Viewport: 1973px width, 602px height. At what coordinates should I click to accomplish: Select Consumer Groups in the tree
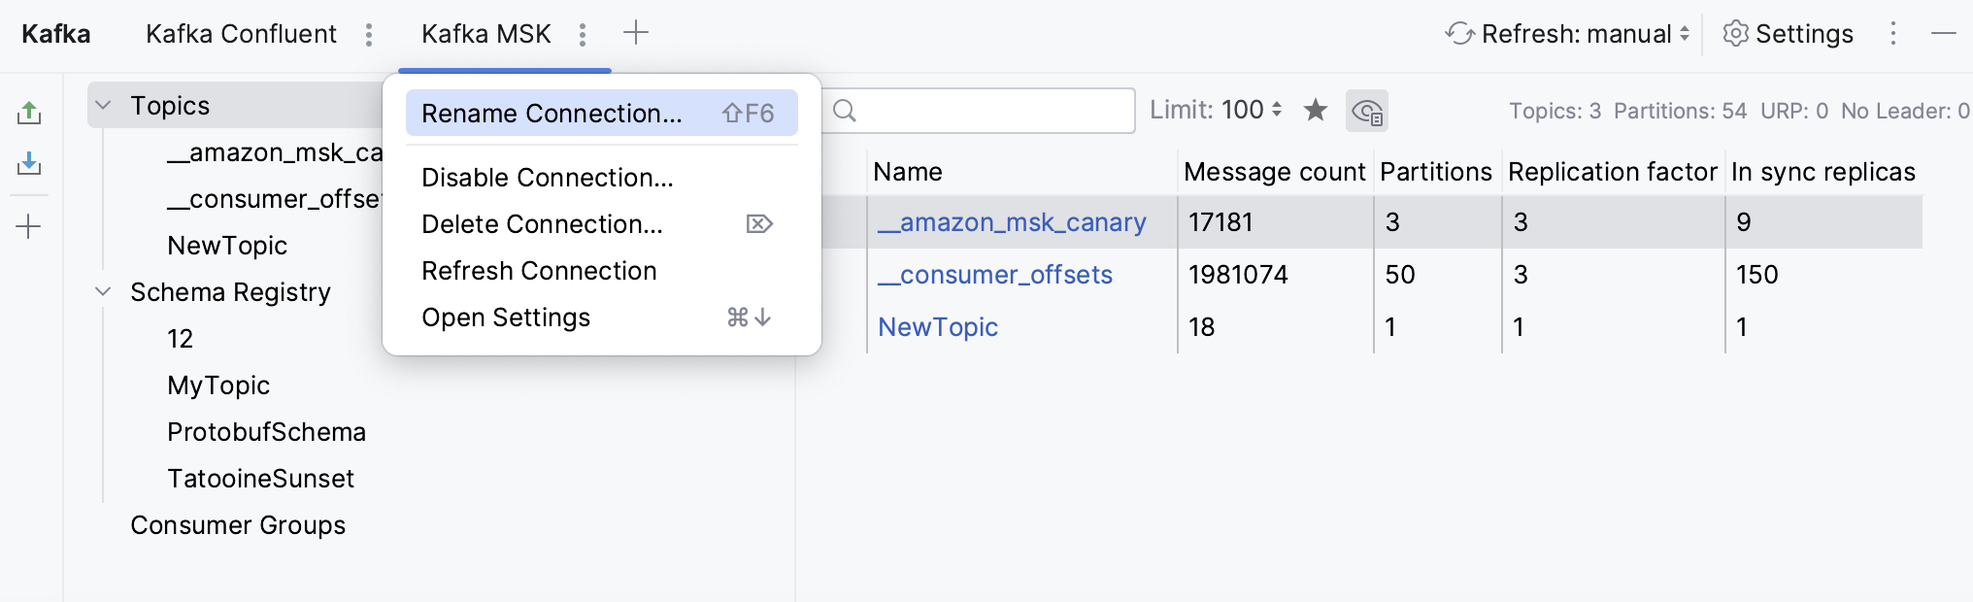point(238,525)
